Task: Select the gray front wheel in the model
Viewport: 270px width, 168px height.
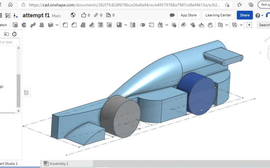Action: tap(121, 116)
